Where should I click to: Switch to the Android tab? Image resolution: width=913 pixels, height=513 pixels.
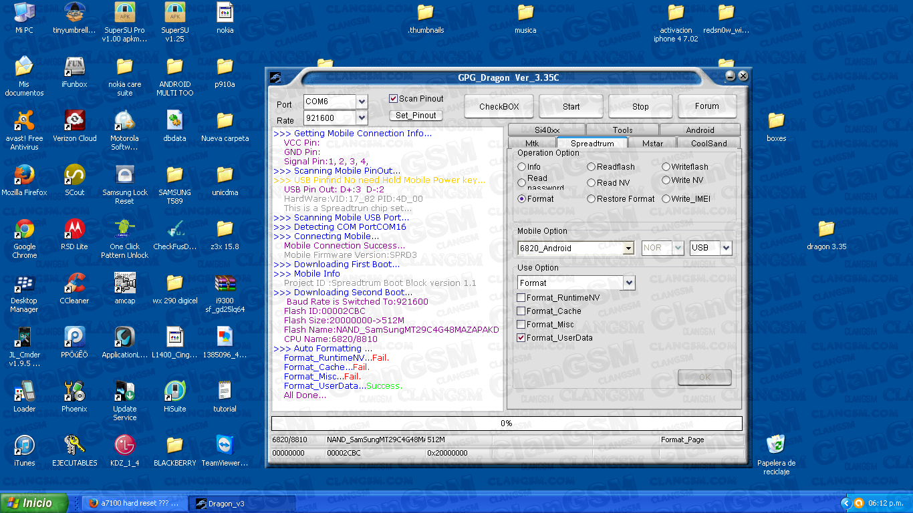700,130
